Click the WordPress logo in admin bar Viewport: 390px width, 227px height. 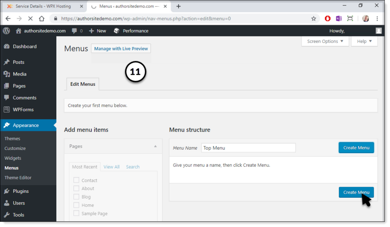pyautogui.click(x=6, y=31)
